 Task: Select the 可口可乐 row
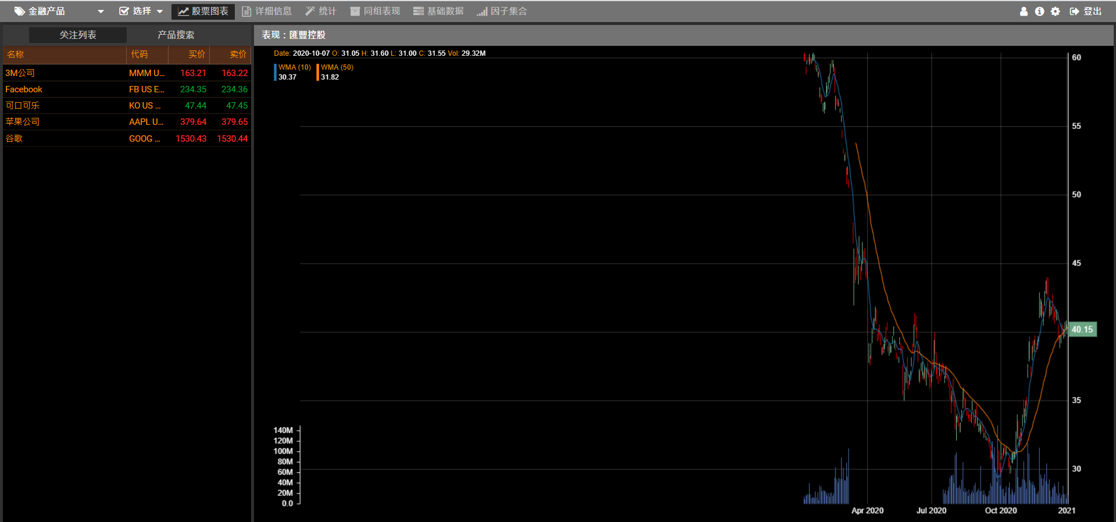pos(127,106)
